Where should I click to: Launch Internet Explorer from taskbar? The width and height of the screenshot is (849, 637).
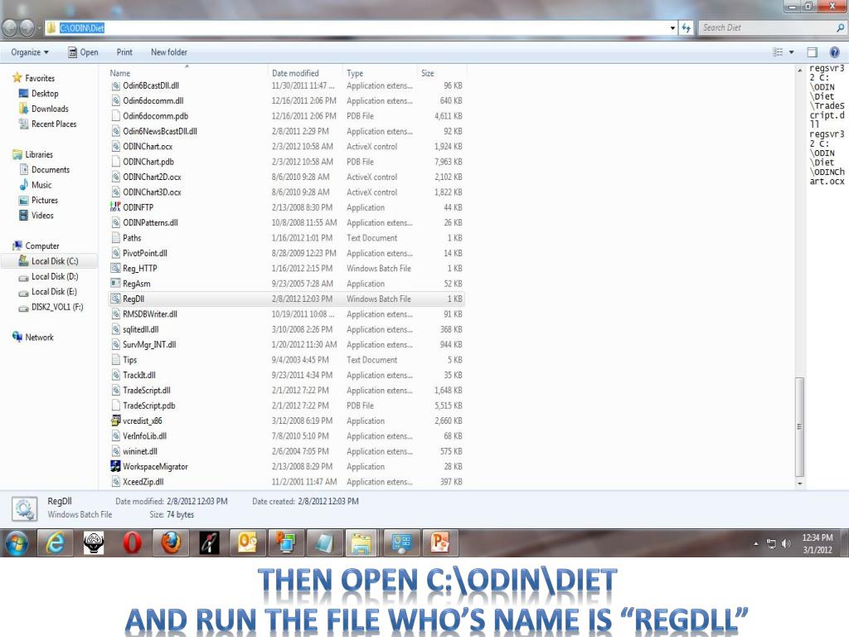click(55, 542)
